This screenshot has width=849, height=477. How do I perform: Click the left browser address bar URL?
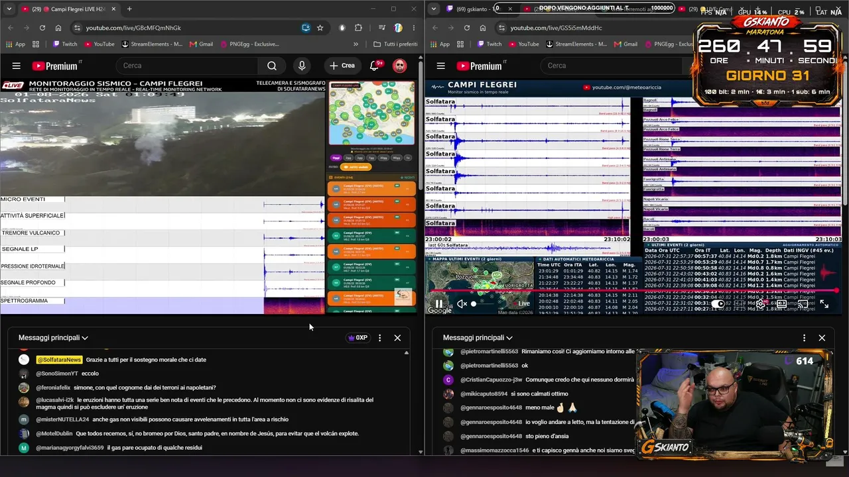click(x=133, y=28)
